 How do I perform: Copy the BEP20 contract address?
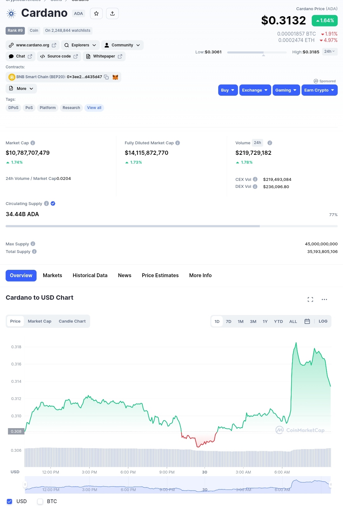[x=106, y=77]
